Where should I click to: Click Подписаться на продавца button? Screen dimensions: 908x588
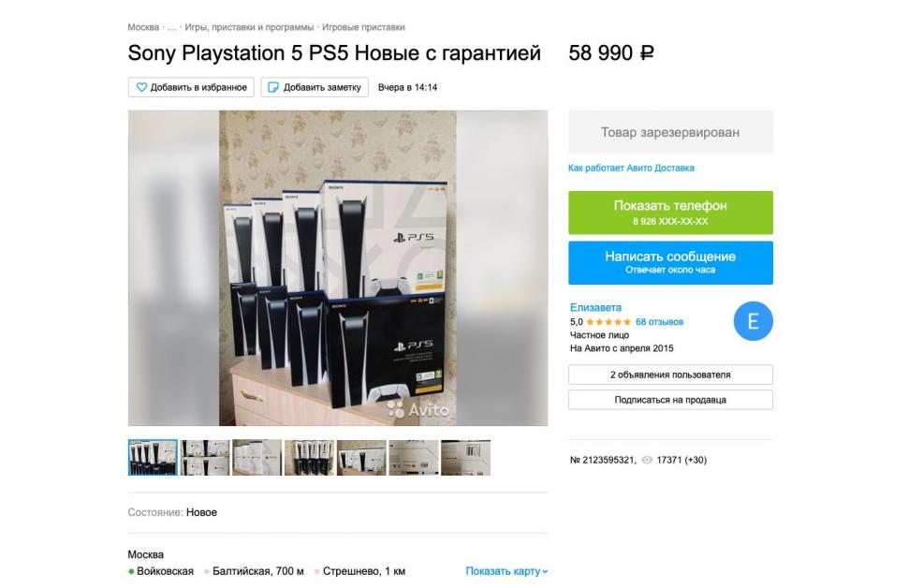coord(670,400)
